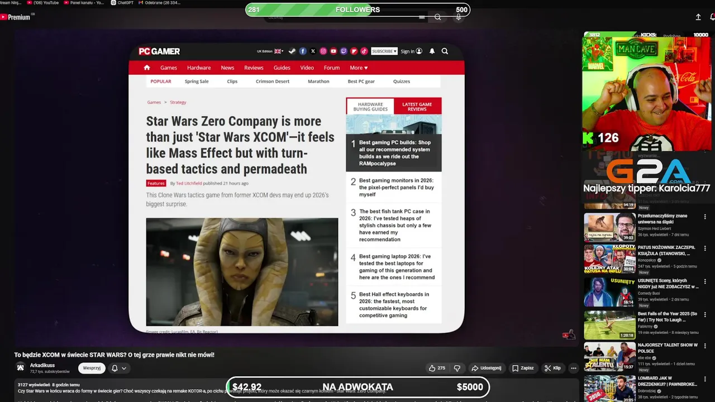Open options menu for NAJGORSZY TALENT SHOW video

[705, 346]
